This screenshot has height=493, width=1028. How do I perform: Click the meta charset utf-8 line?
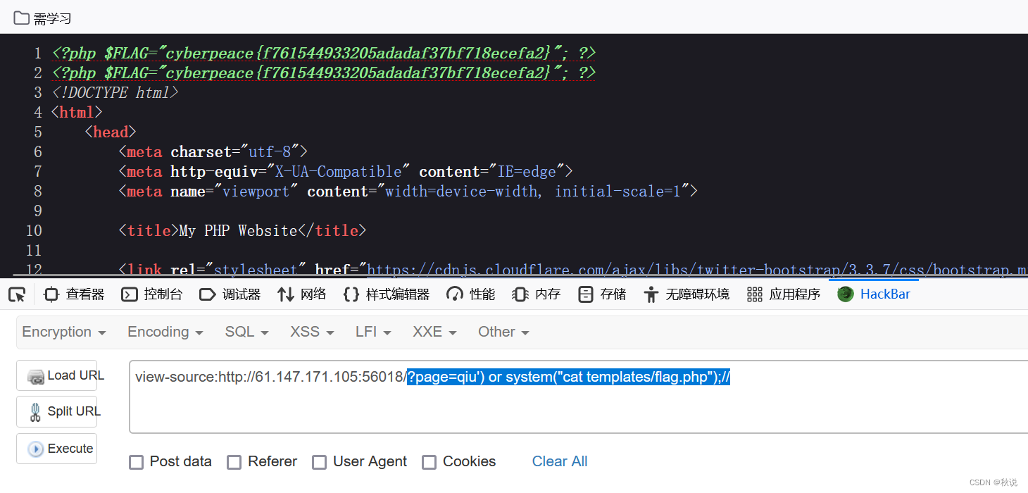tap(213, 151)
